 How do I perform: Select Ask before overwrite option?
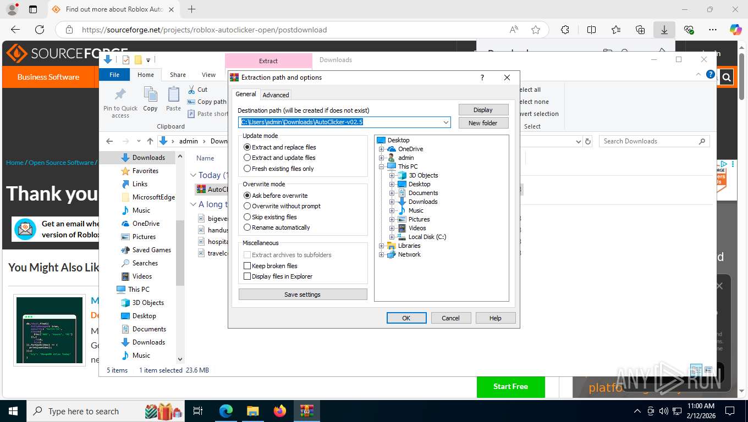[276, 196]
